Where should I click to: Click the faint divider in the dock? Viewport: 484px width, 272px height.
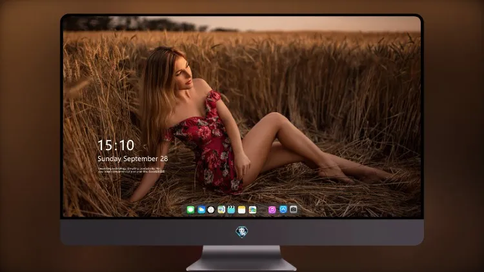263,210
